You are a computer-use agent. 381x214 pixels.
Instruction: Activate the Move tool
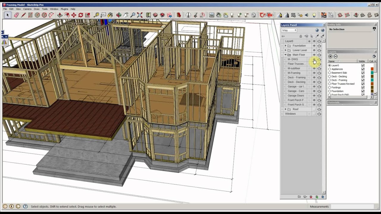74,15
